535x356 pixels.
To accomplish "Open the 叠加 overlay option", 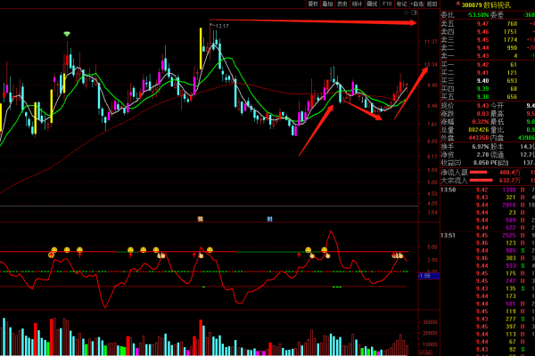I will pyautogui.click(x=327, y=4).
